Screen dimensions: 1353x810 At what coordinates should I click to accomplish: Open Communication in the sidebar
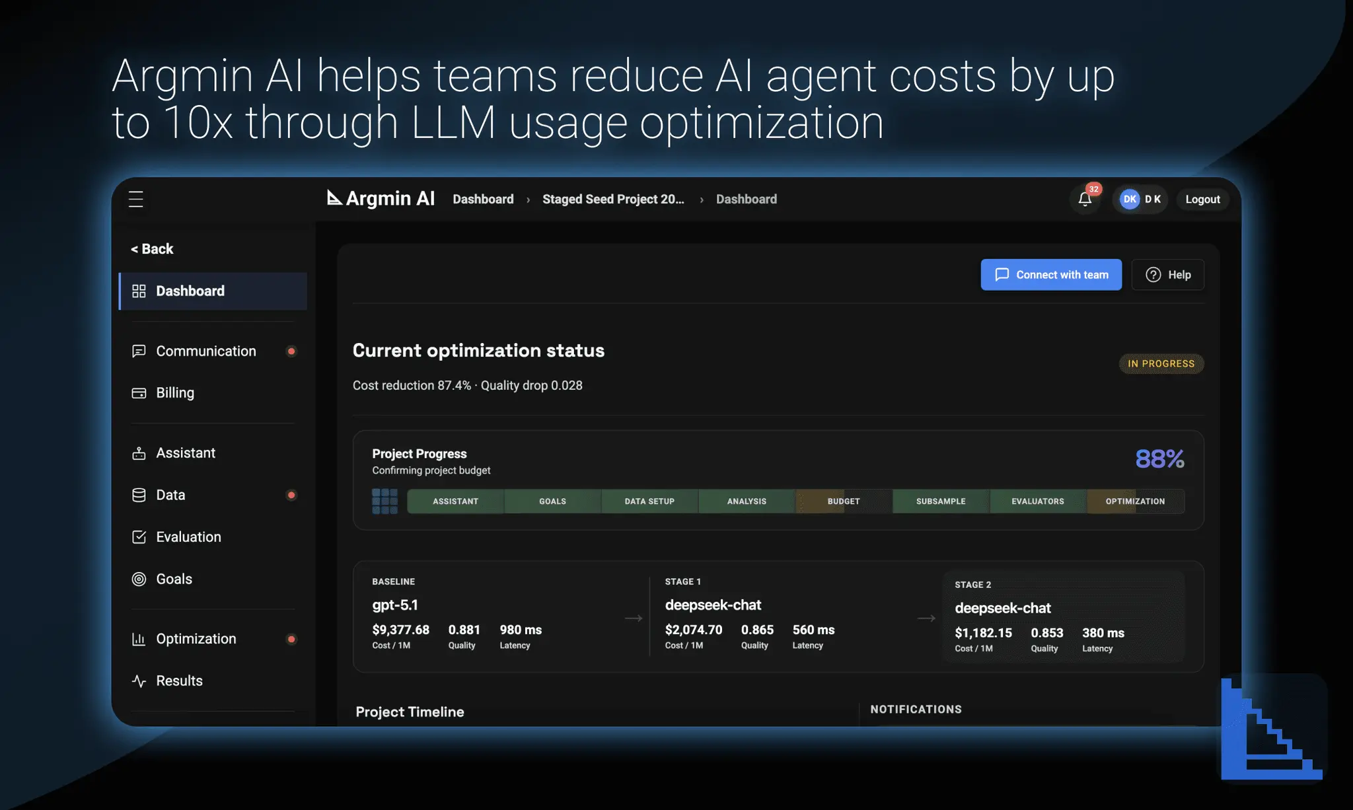(x=213, y=351)
